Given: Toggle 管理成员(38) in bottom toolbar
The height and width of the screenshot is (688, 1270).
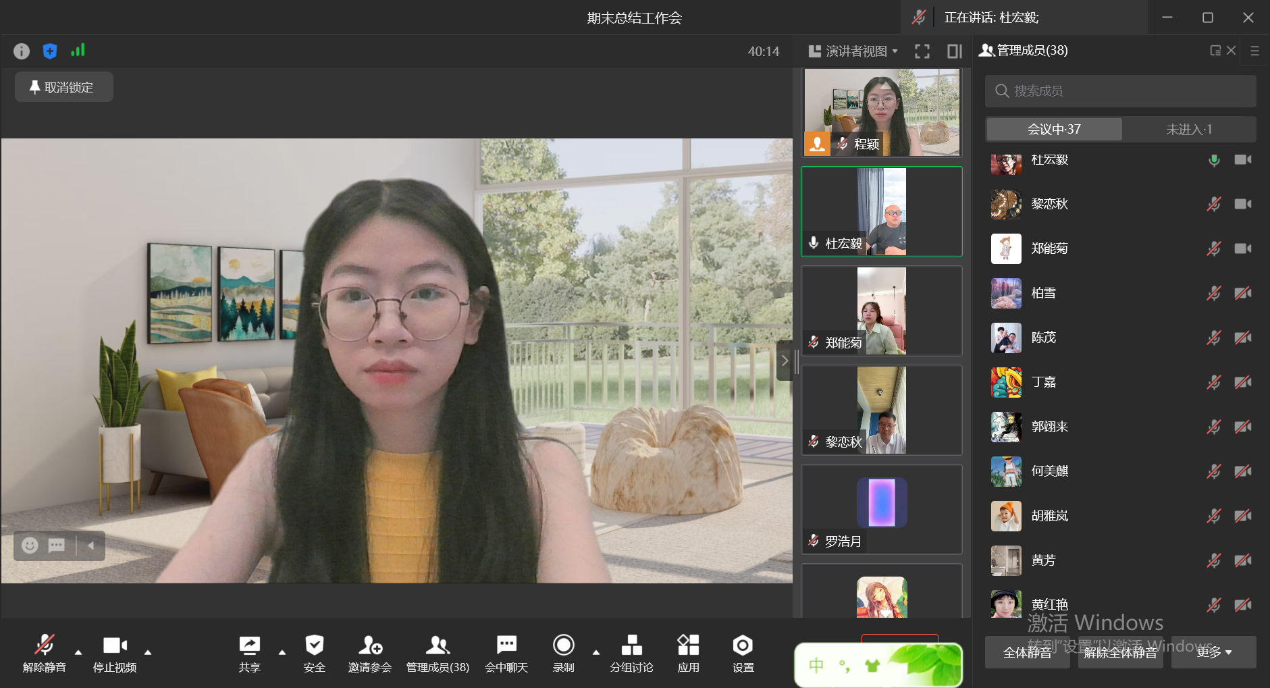Looking at the screenshot, I should click(438, 653).
